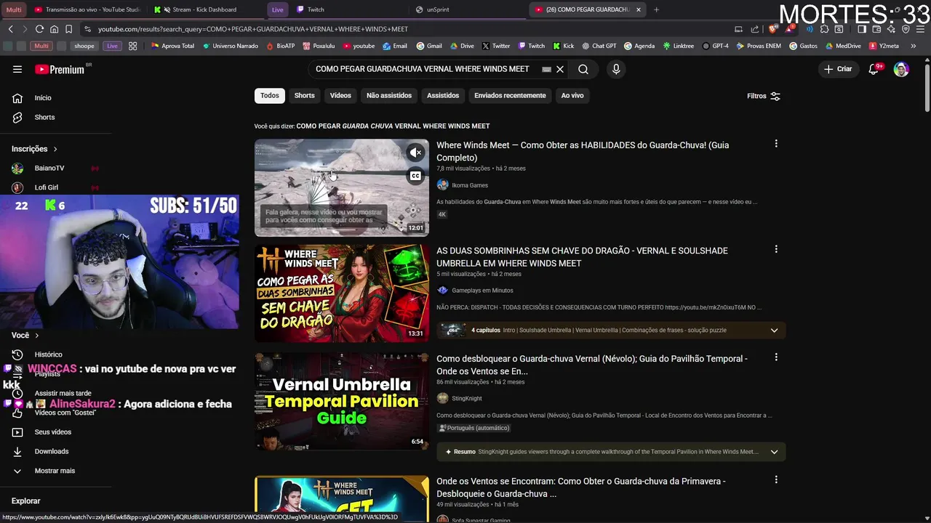The image size is (931, 523).
Task: Expand the 4 capítulos chapters row
Action: [x=611, y=330]
